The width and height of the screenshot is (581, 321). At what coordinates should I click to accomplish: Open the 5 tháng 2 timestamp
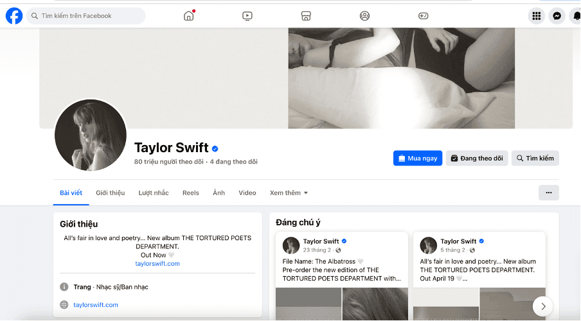(452, 250)
